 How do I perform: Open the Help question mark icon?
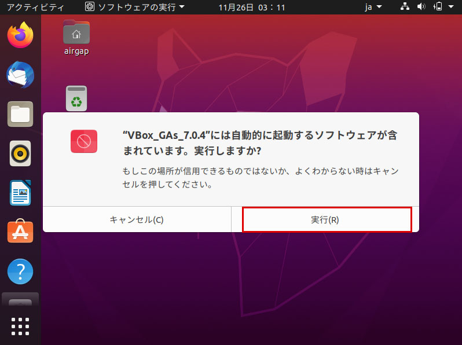click(20, 271)
